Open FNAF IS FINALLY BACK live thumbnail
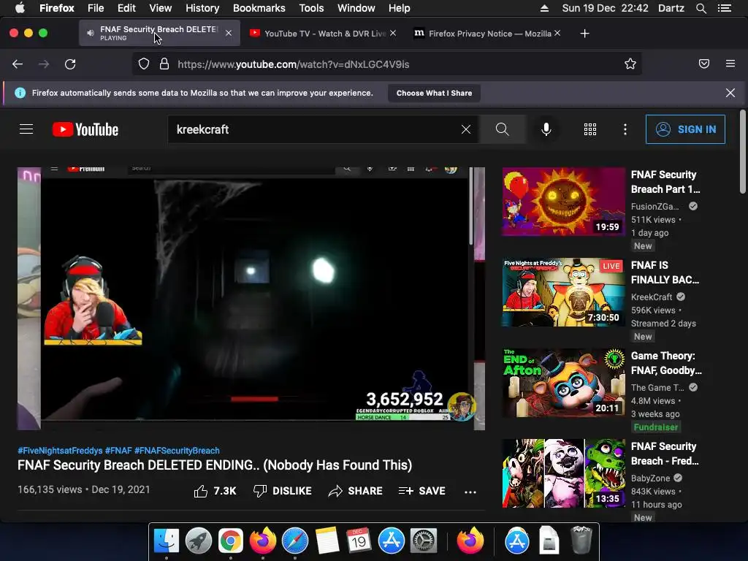Image resolution: width=748 pixels, height=561 pixels. pyautogui.click(x=563, y=292)
